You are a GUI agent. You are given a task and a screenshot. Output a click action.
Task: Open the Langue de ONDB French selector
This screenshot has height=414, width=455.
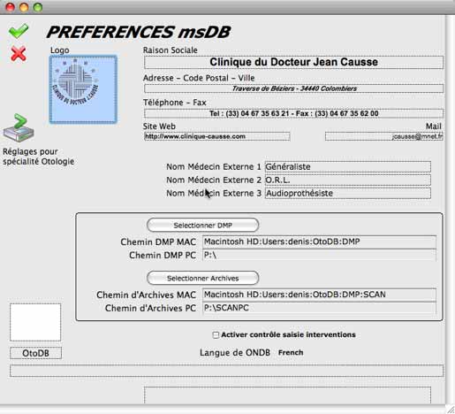[x=291, y=353]
